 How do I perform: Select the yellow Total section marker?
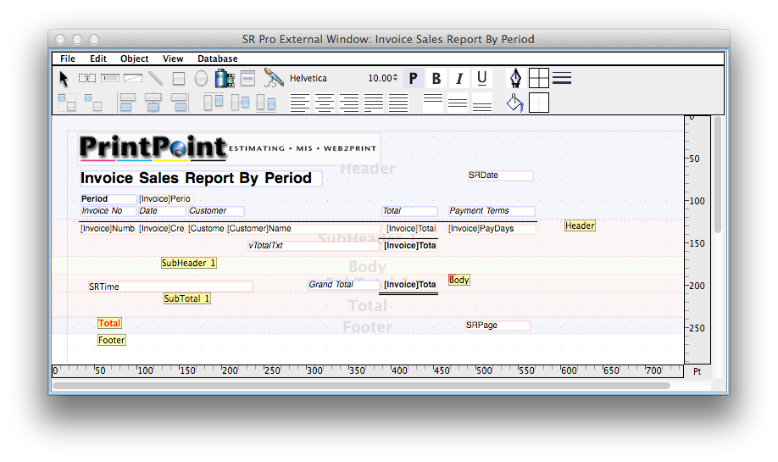(x=109, y=323)
